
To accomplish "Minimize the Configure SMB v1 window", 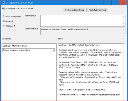I will 108,3.
